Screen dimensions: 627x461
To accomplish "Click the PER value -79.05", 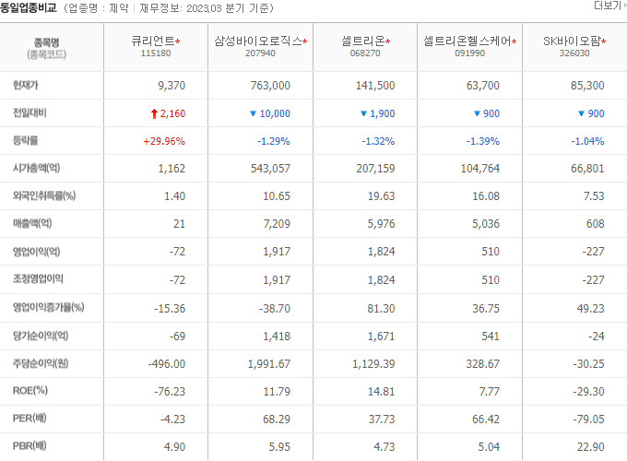I will pos(588,420).
